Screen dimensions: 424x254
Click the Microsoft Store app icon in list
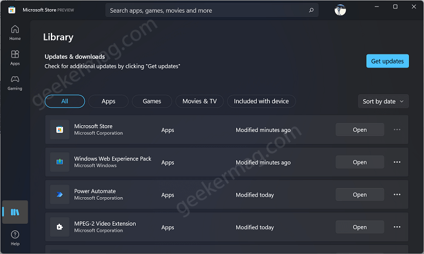tap(60, 130)
